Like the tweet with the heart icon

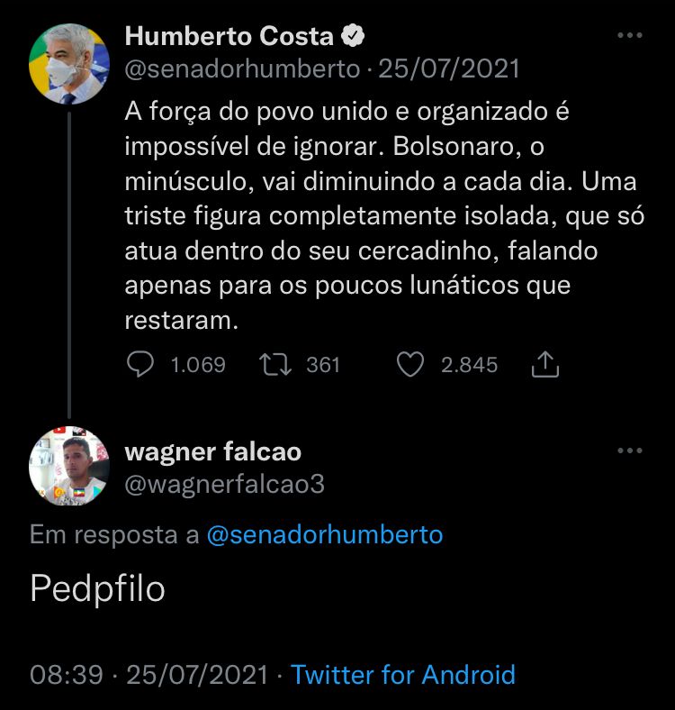point(410,364)
